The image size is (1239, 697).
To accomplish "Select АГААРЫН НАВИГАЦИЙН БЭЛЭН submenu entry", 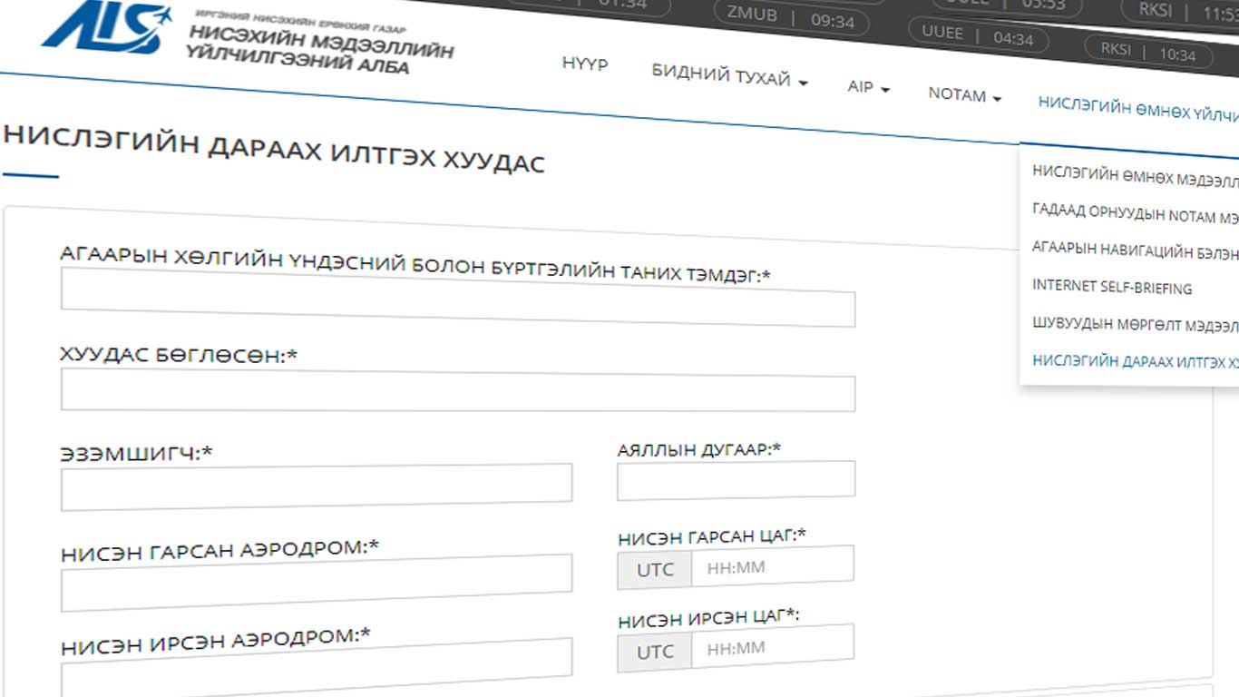I will (x=1135, y=250).
